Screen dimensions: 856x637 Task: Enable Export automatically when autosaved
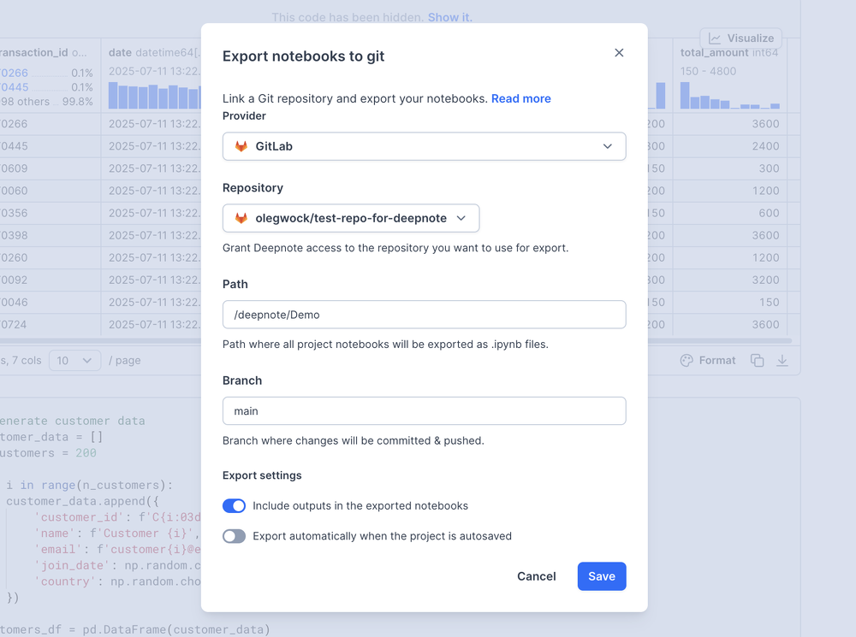pos(234,536)
